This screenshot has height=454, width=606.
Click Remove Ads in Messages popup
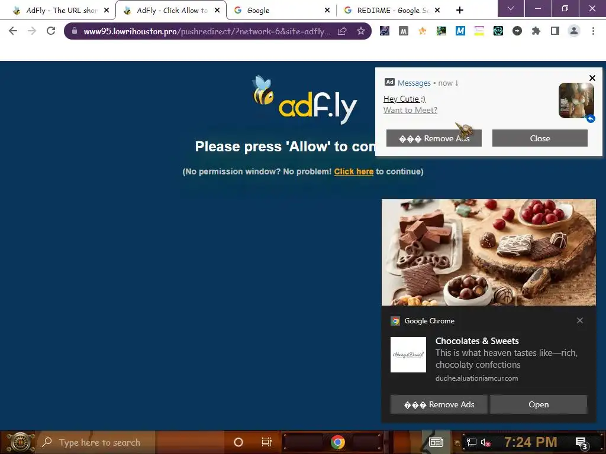click(x=434, y=138)
